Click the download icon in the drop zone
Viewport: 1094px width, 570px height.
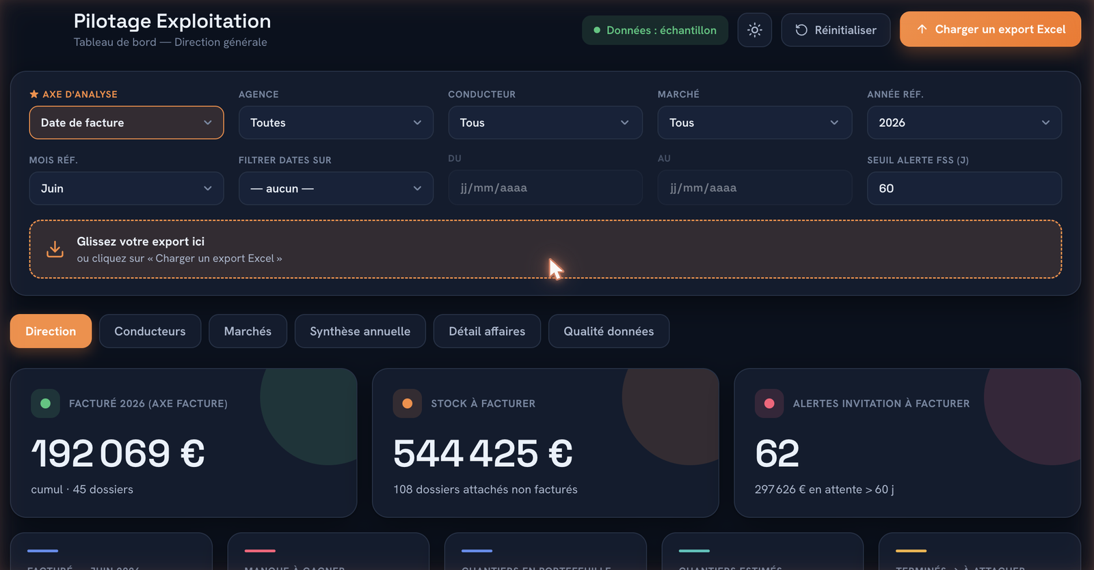55,249
